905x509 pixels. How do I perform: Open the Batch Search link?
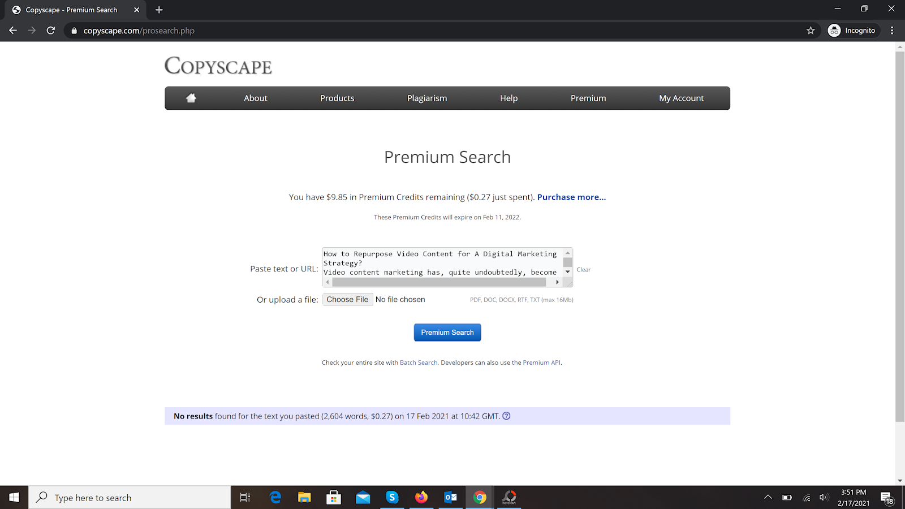coord(419,363)
